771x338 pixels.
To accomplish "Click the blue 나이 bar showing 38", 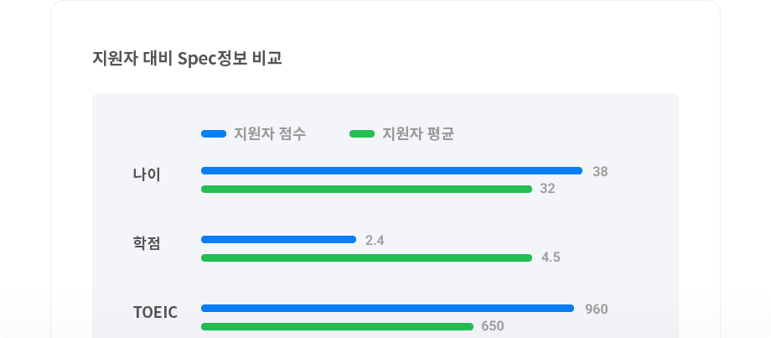I will pos(392,171).
